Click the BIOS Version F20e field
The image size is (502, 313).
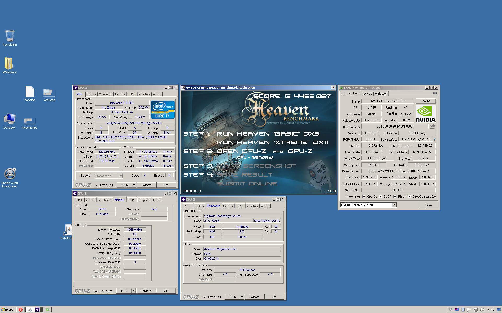pyautogui.click(x=242, y=254)
